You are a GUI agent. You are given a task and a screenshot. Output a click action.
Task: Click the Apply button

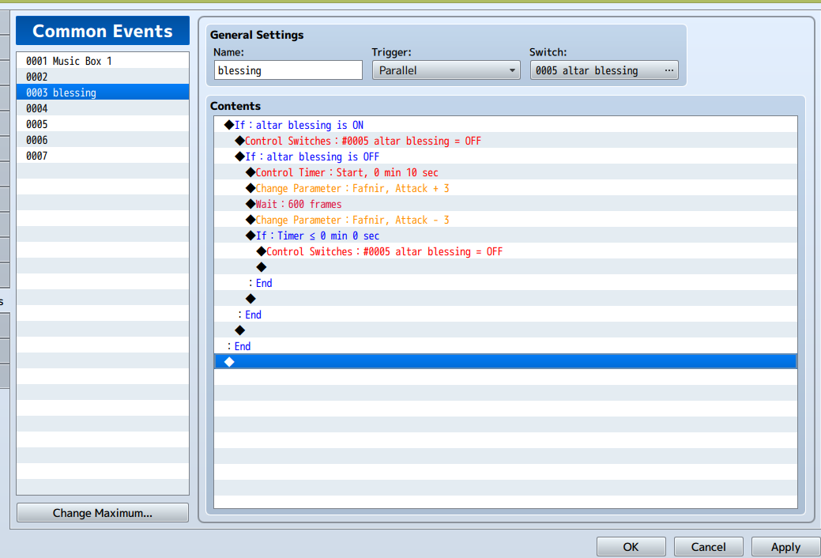click(x=785, y=546)
